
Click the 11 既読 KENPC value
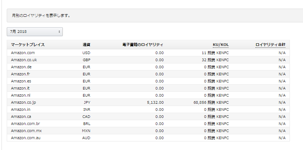click(x=215, y=53)
